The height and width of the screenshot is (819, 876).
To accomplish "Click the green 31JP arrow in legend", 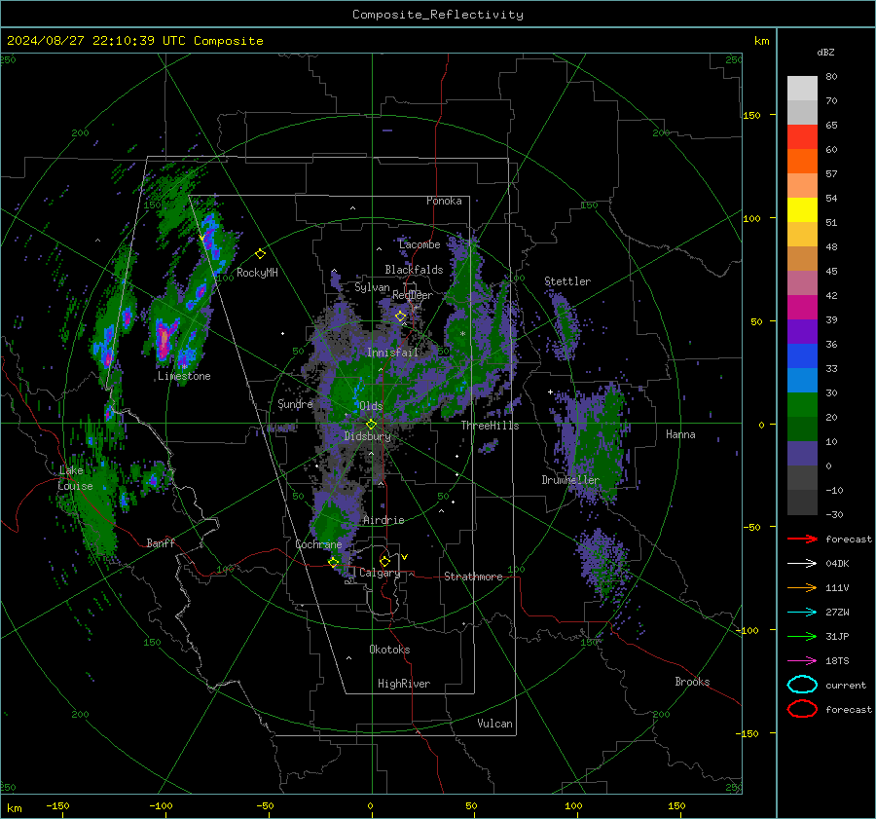I will (802, 636).
